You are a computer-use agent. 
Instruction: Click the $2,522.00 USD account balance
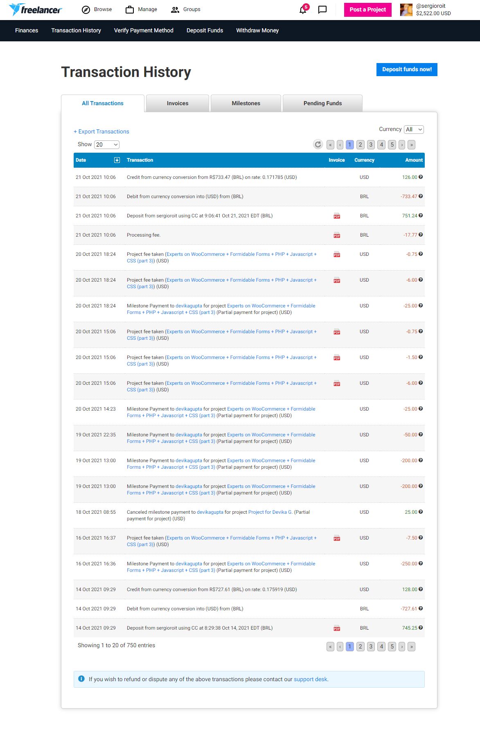(x=433, y=14)
